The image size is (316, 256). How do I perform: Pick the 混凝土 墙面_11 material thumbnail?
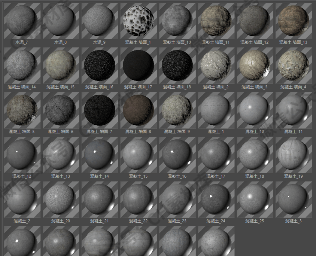click(216, 21)
